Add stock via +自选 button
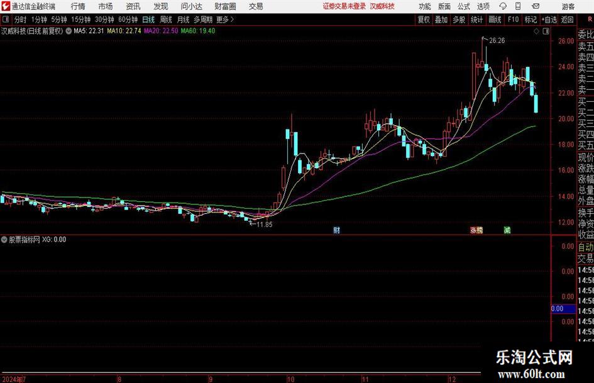This screenshot has width=594, height=383. click(549, 19)
